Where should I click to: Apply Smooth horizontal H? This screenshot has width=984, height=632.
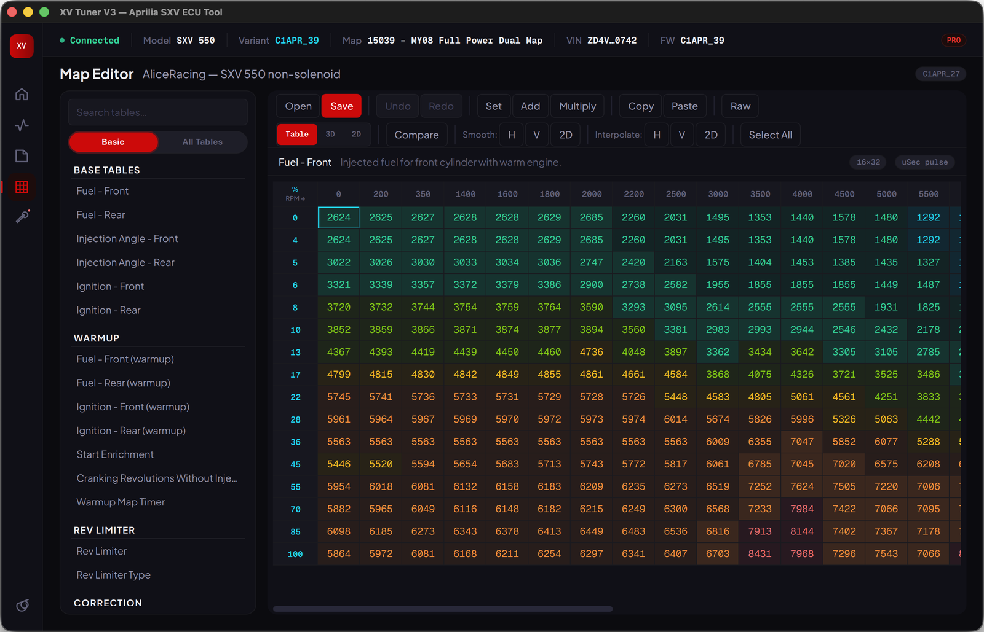pos(512,135)
